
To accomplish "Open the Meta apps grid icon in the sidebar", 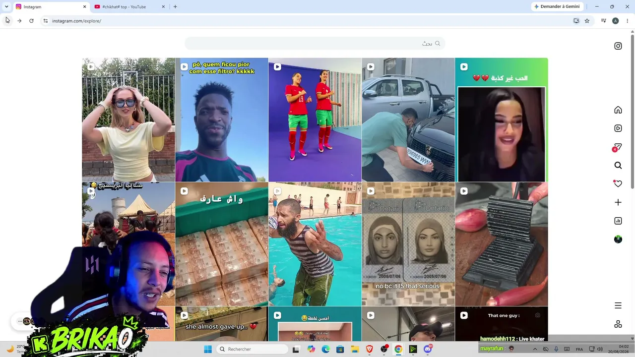I will coord(618,324).
